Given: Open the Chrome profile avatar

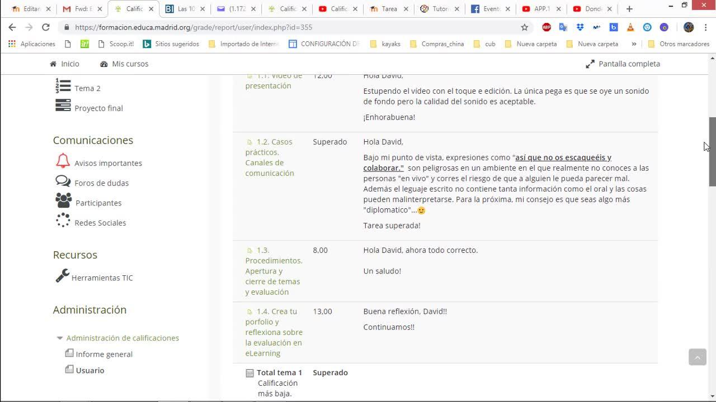Looking at the screenshot, I should tap(689, 27).
